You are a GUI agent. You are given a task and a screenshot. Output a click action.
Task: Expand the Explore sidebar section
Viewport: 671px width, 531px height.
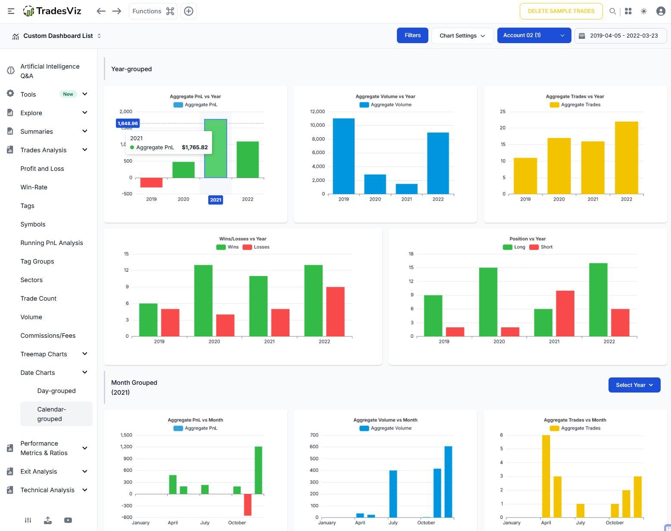tap(85, 113)
